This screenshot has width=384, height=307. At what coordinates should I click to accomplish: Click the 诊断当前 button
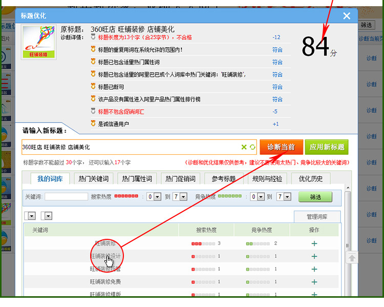281,147
